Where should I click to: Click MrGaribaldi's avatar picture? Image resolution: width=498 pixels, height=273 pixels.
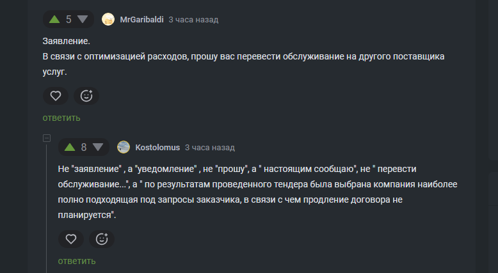(x=109, y=19)
